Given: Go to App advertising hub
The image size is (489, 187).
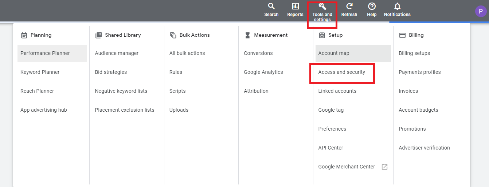Looking at the screenshot, I should 44,110.
